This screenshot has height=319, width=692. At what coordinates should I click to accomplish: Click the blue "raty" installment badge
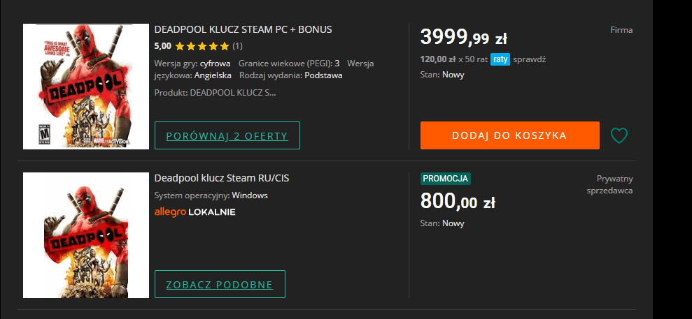pos(500,59)
